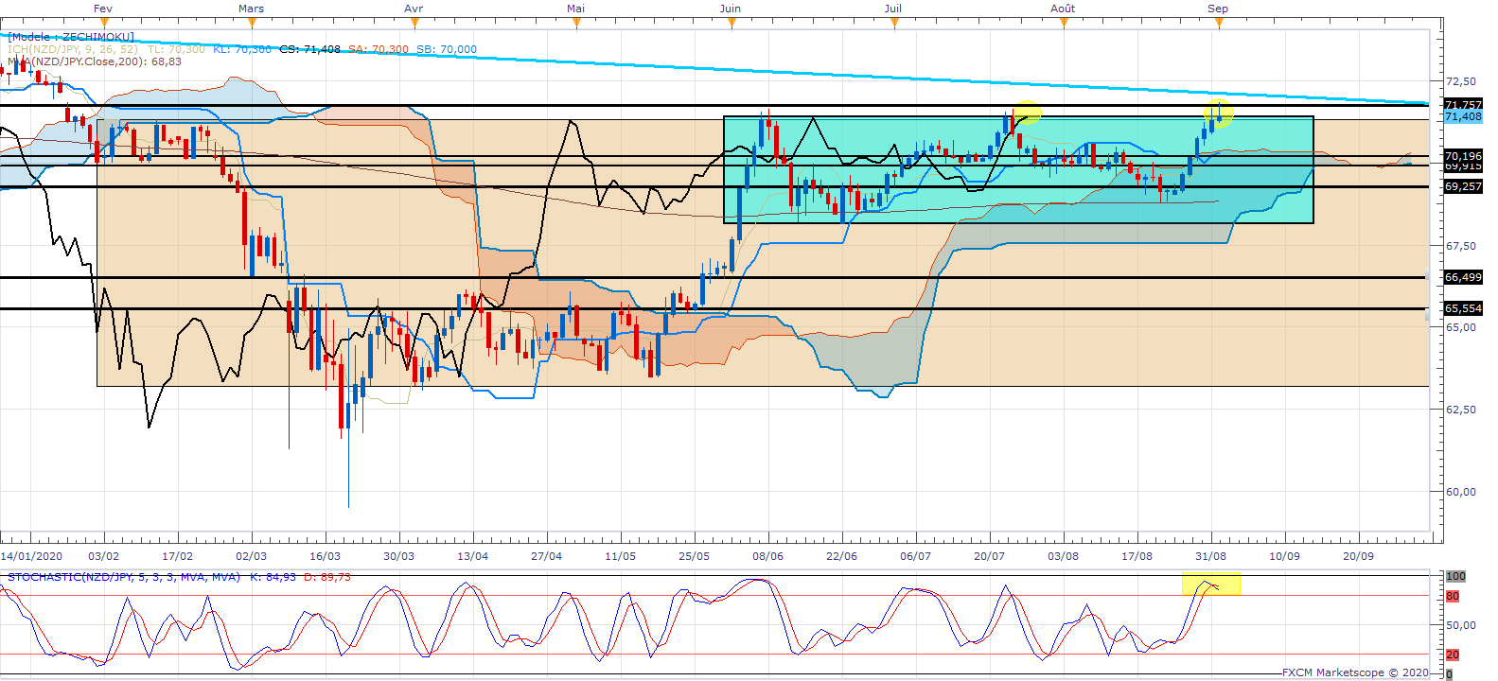
Task: Select the ICH(NZD/JPY, 9, 26, 52) indicator label
Action: tap(73, 49)
